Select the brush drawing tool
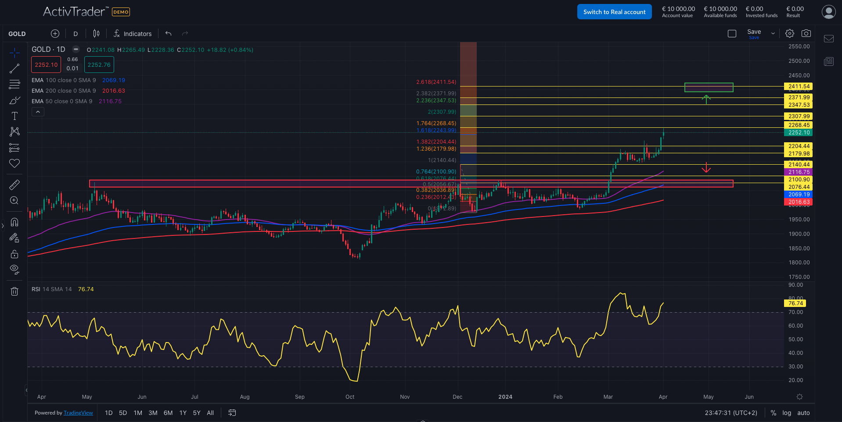The width and height of the screenshot is (842, 422). (x=14, y=100)
